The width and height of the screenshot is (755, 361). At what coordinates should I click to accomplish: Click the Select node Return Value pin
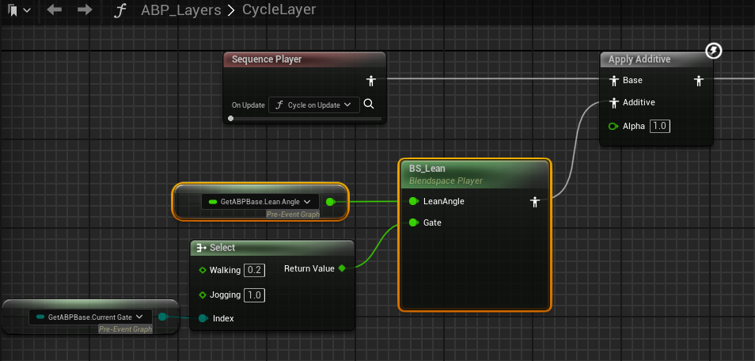[342, 268]
